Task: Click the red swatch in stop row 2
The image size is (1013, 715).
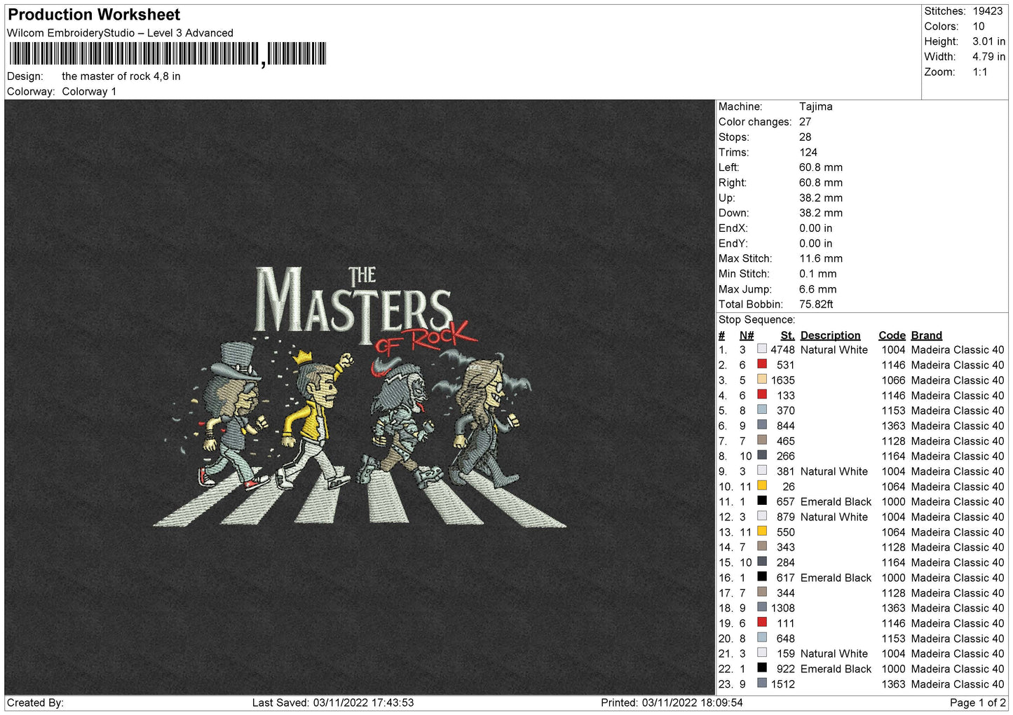Action: tap(762, 364)
